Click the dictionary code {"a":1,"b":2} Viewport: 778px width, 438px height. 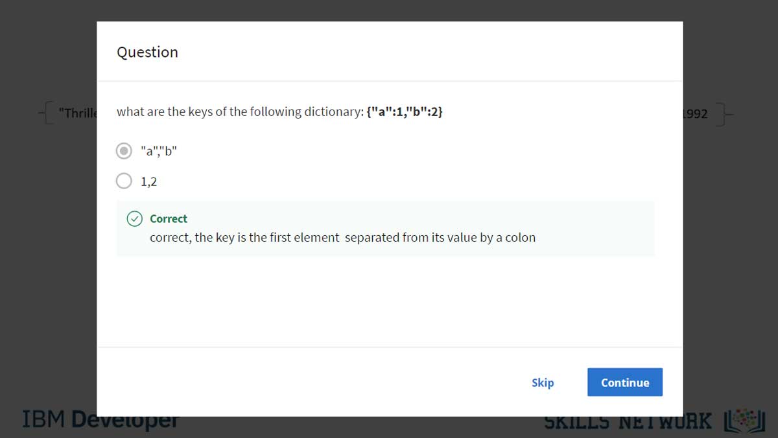click(405, 111)
